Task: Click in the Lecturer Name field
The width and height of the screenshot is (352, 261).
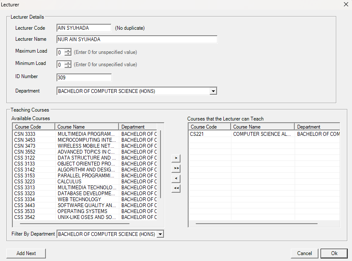Action: click(x=136, y=39)
